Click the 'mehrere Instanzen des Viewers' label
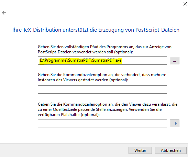188x157 pixels. (x=102, y=77)
